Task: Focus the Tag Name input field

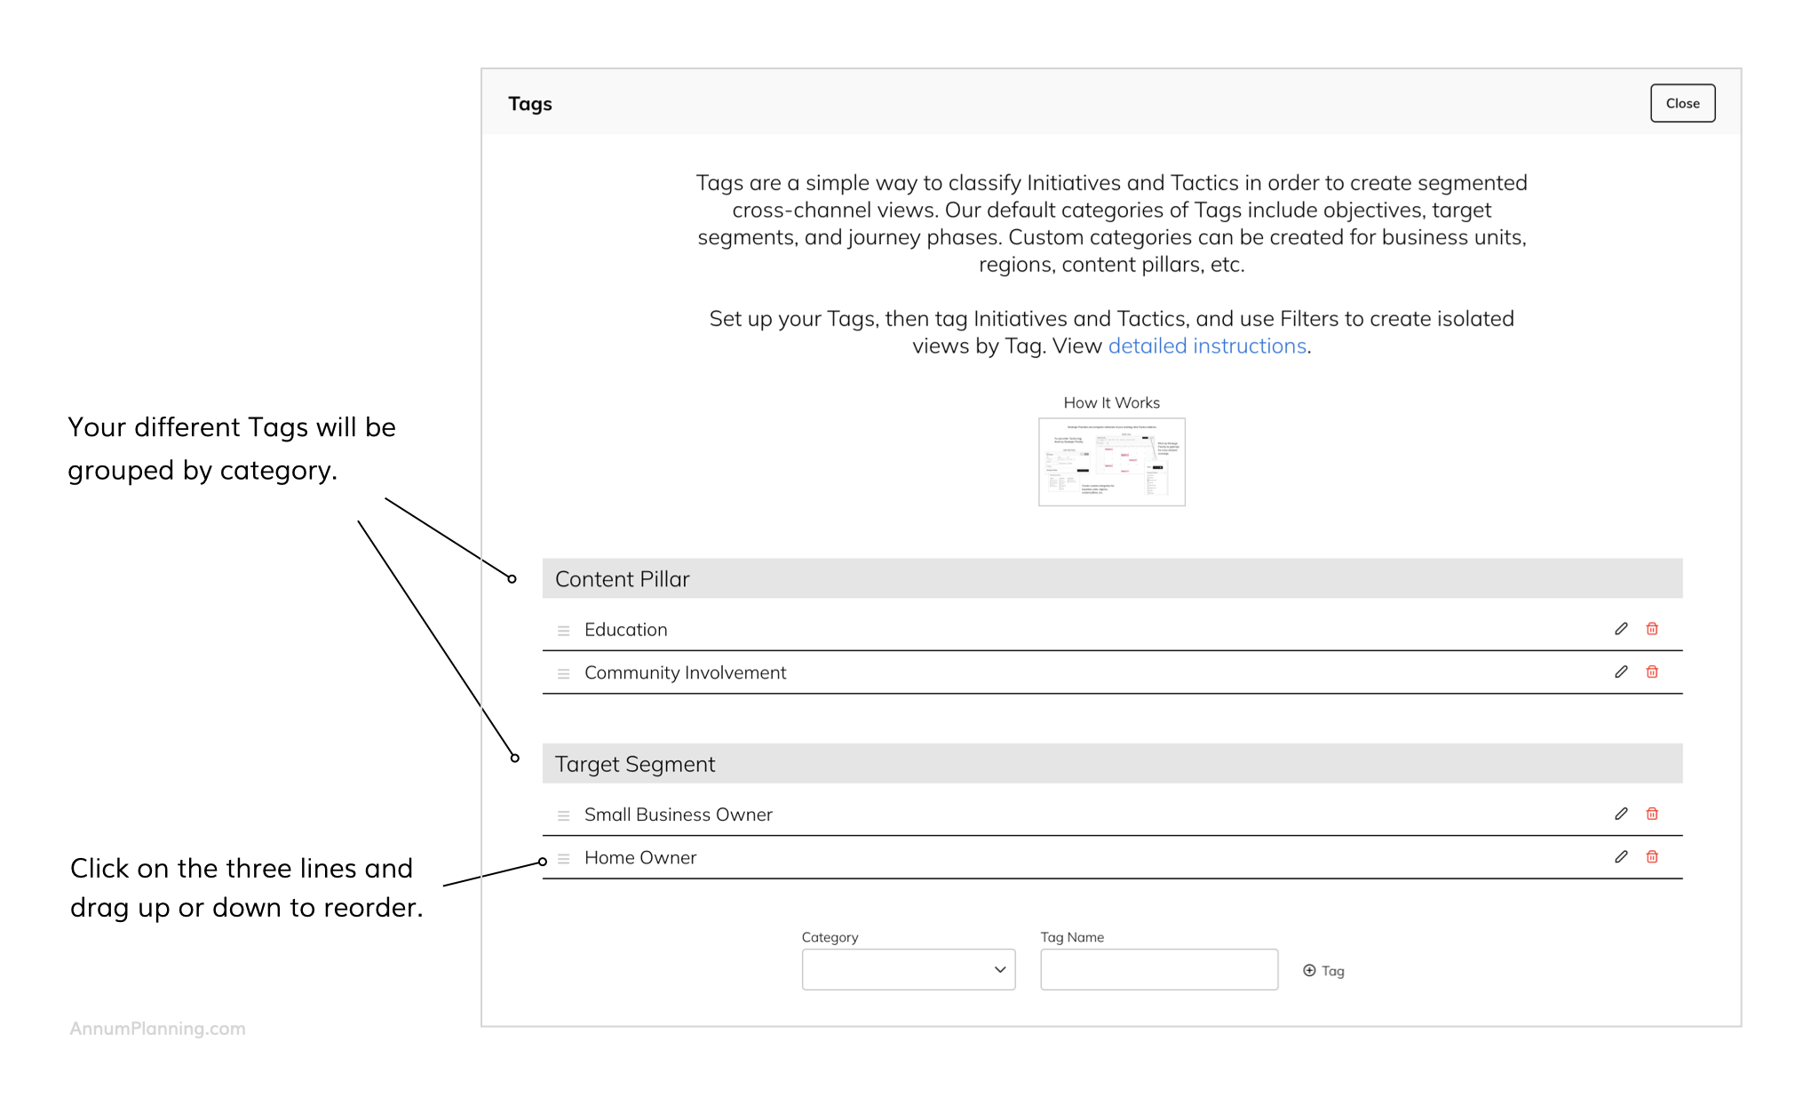Action: [1159, 969]
